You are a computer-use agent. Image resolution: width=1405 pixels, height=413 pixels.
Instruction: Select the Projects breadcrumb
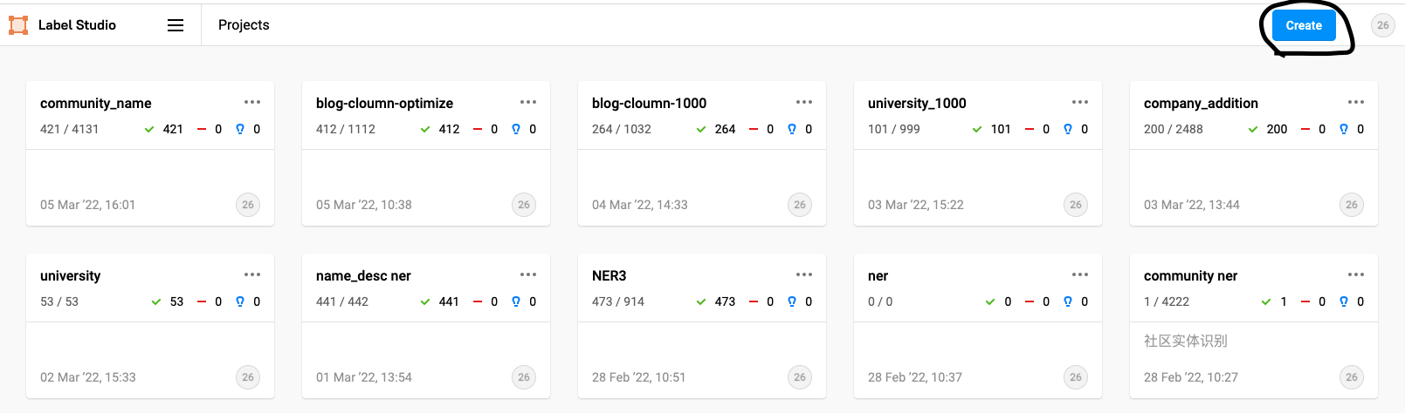(x=244, y=25)
